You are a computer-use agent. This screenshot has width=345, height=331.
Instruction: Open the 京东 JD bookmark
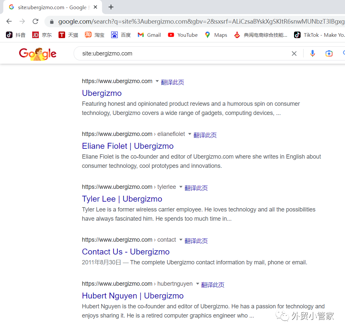pyautogui.click(x=42, y=35)
